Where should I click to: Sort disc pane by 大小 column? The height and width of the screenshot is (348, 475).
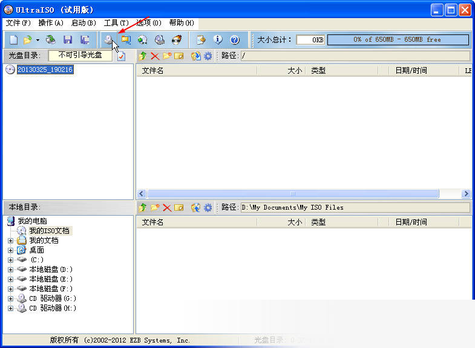click(281, 71)
